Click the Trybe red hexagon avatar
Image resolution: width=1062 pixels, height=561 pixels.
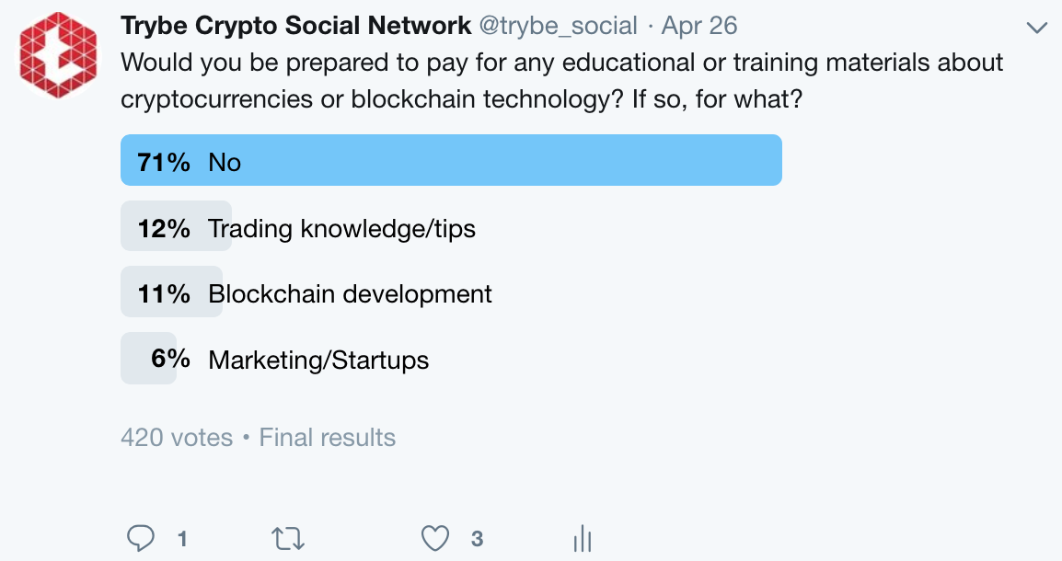click(x=58, y=55)
